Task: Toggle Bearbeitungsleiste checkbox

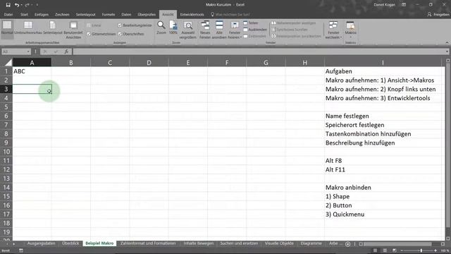Action: (120, 25)
